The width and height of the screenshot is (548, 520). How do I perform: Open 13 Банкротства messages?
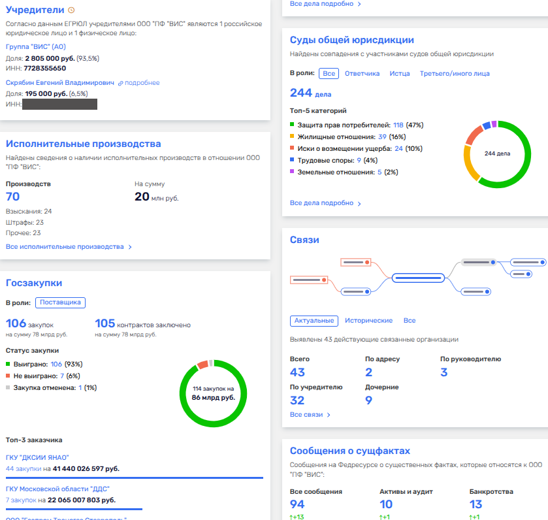475,504
